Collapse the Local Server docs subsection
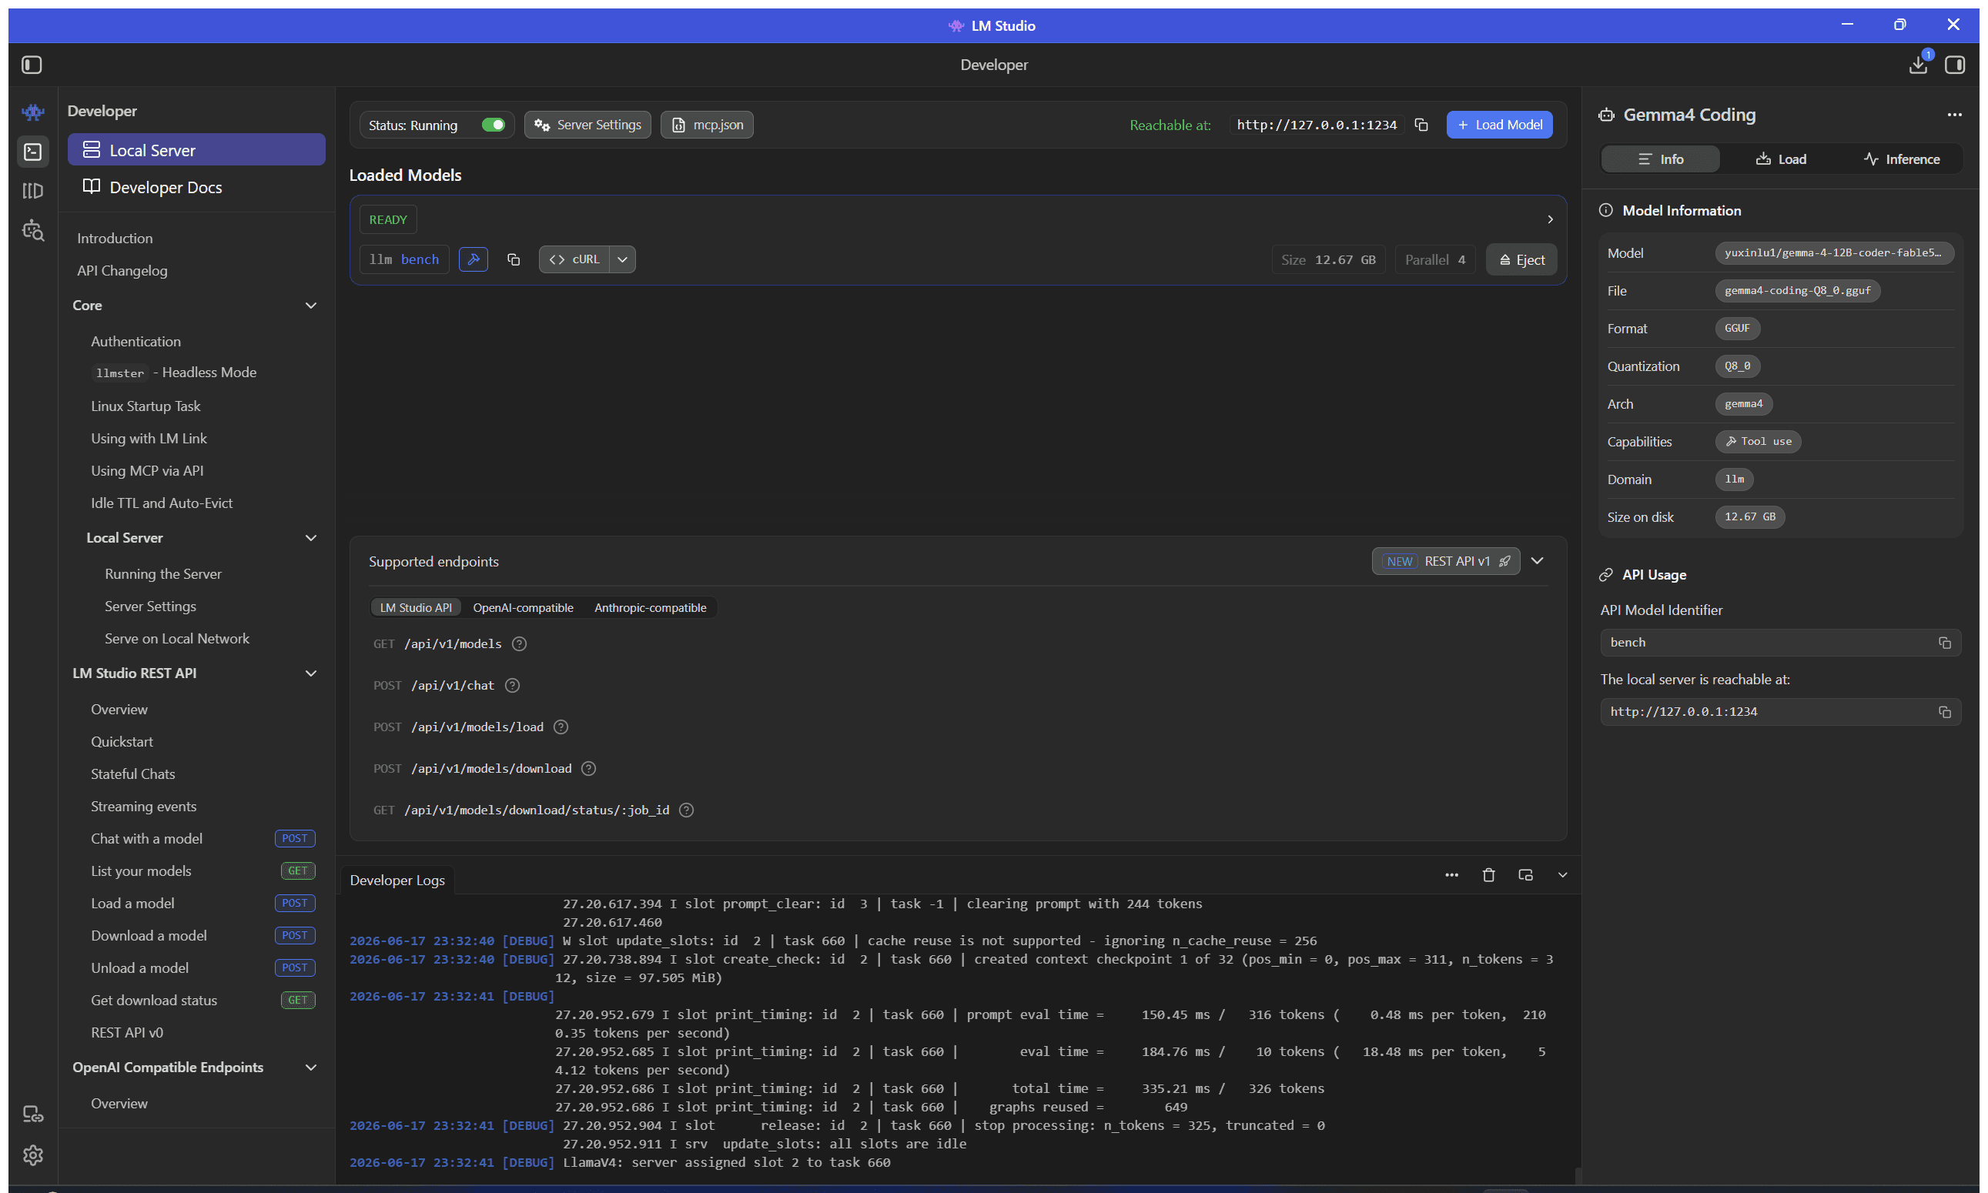 tap(311, 538)
